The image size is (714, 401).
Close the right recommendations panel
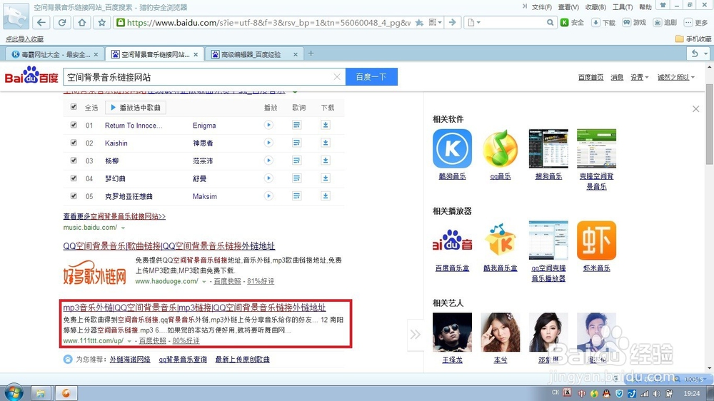pos(695,108)
